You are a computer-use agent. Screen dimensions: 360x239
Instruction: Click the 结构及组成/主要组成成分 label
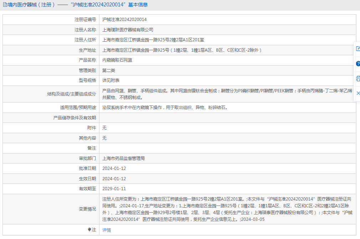72,94
